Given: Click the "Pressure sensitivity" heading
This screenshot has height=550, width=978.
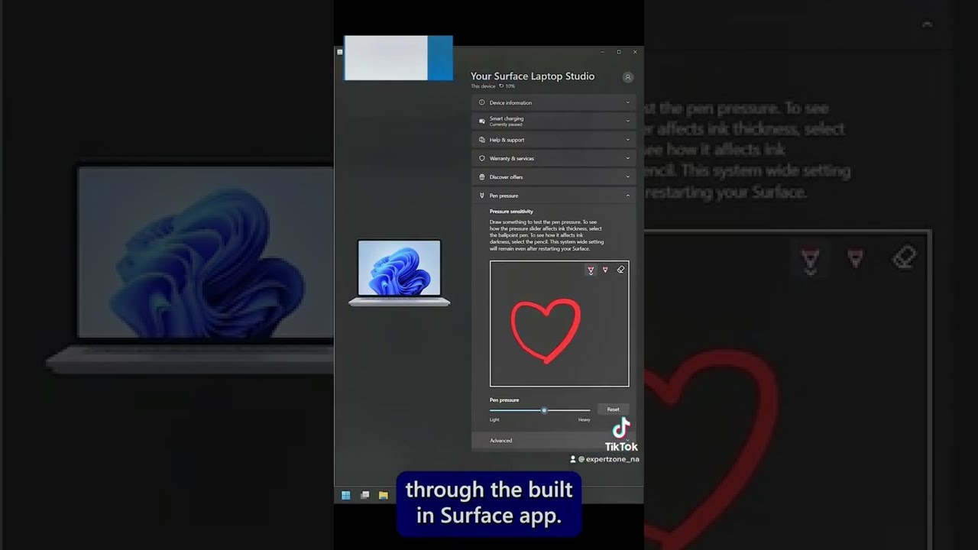Looking at the screenshot, I should click(x=511, y=212).
